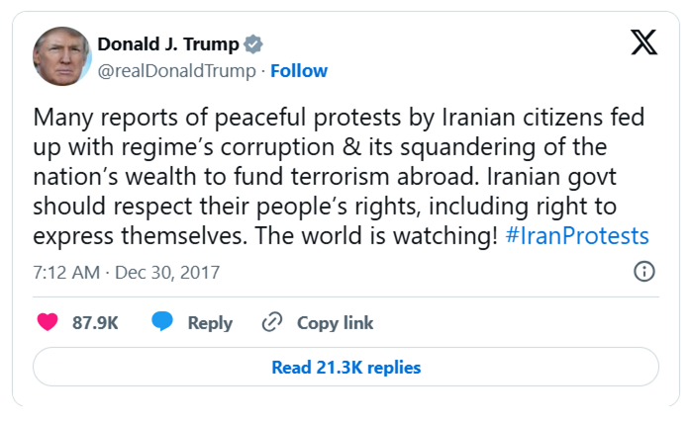Follow the account via Follow link
The image size is (690, 422).
point(299,71)
